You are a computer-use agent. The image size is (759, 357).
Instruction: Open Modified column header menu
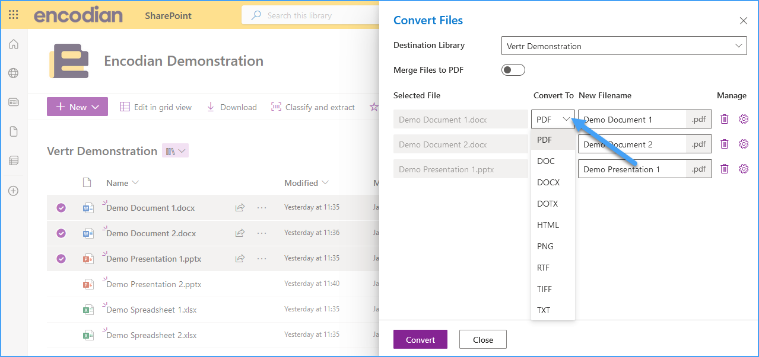[x=306, y=183]
